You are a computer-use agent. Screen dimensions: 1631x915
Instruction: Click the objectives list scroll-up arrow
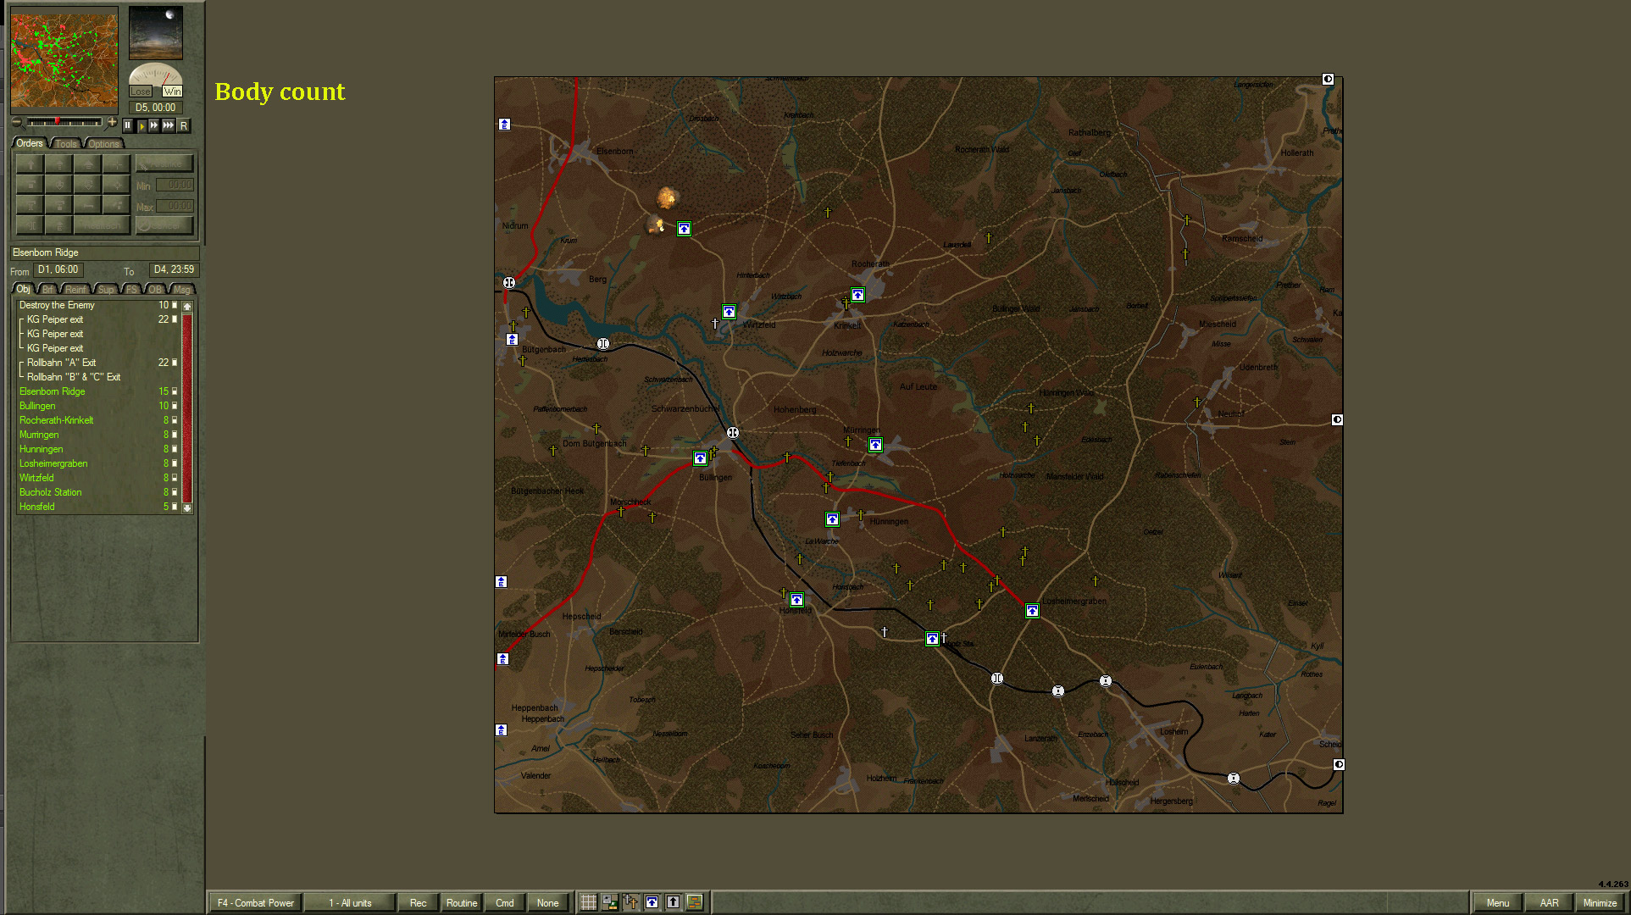pos(187,306)
